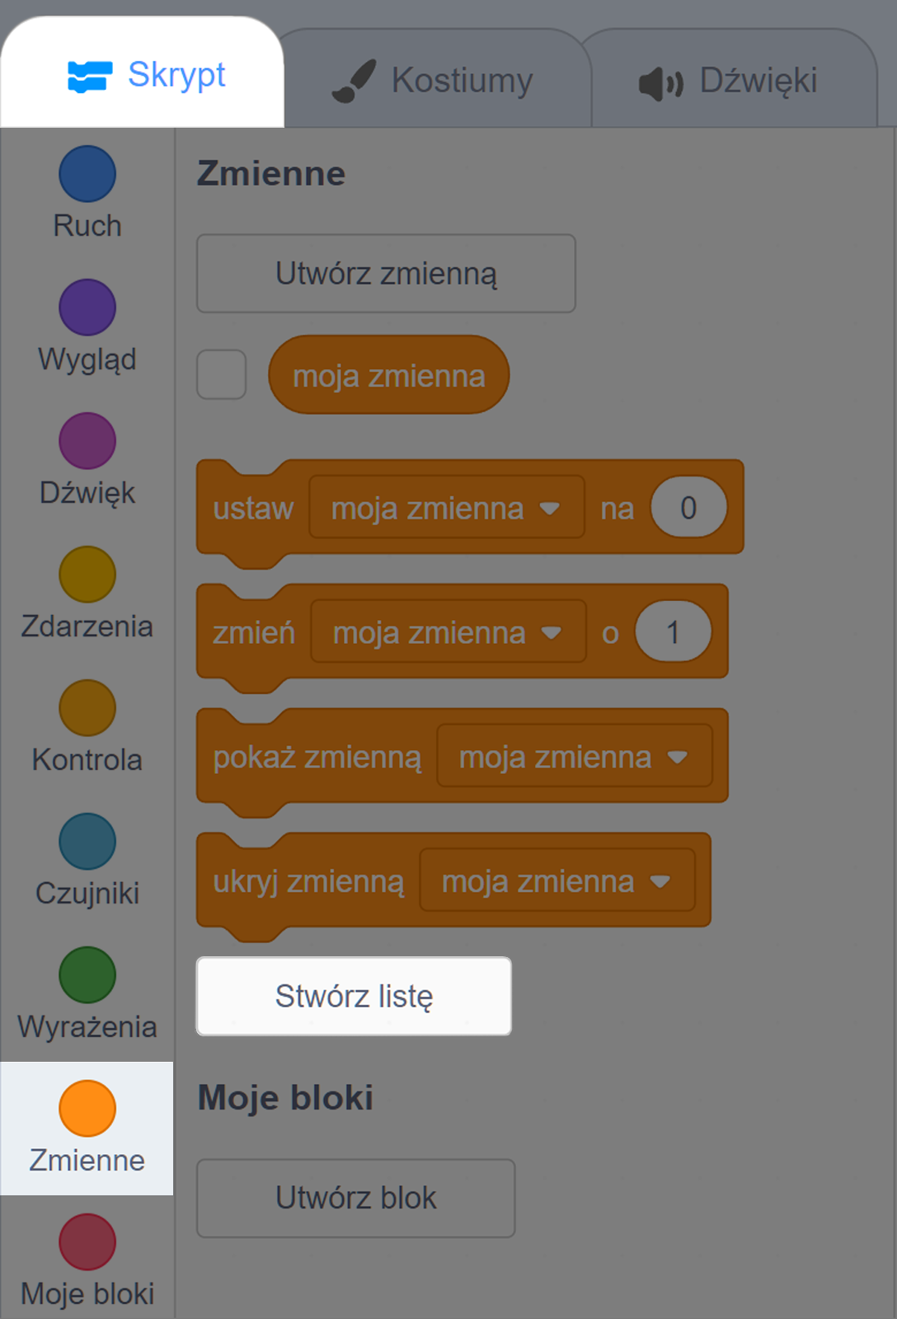Click the Utwórz zmienną button

click(x=385, y=273)
